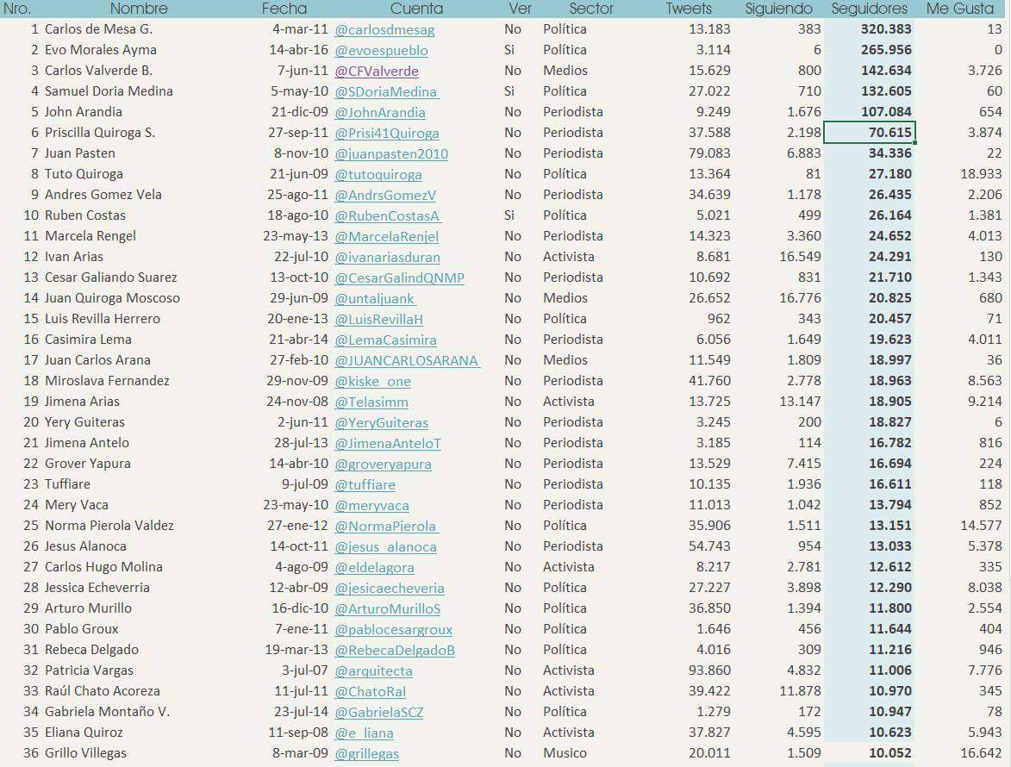The height and width of the screenshot is (767, 1011).
Task: Open the @SDoriaMedina account link
Action: coord(387,91)
